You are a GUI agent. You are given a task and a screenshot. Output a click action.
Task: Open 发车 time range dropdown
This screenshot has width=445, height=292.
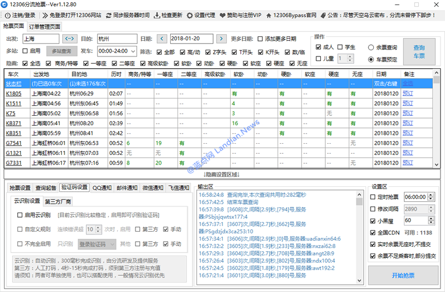(x=117, y=51)
